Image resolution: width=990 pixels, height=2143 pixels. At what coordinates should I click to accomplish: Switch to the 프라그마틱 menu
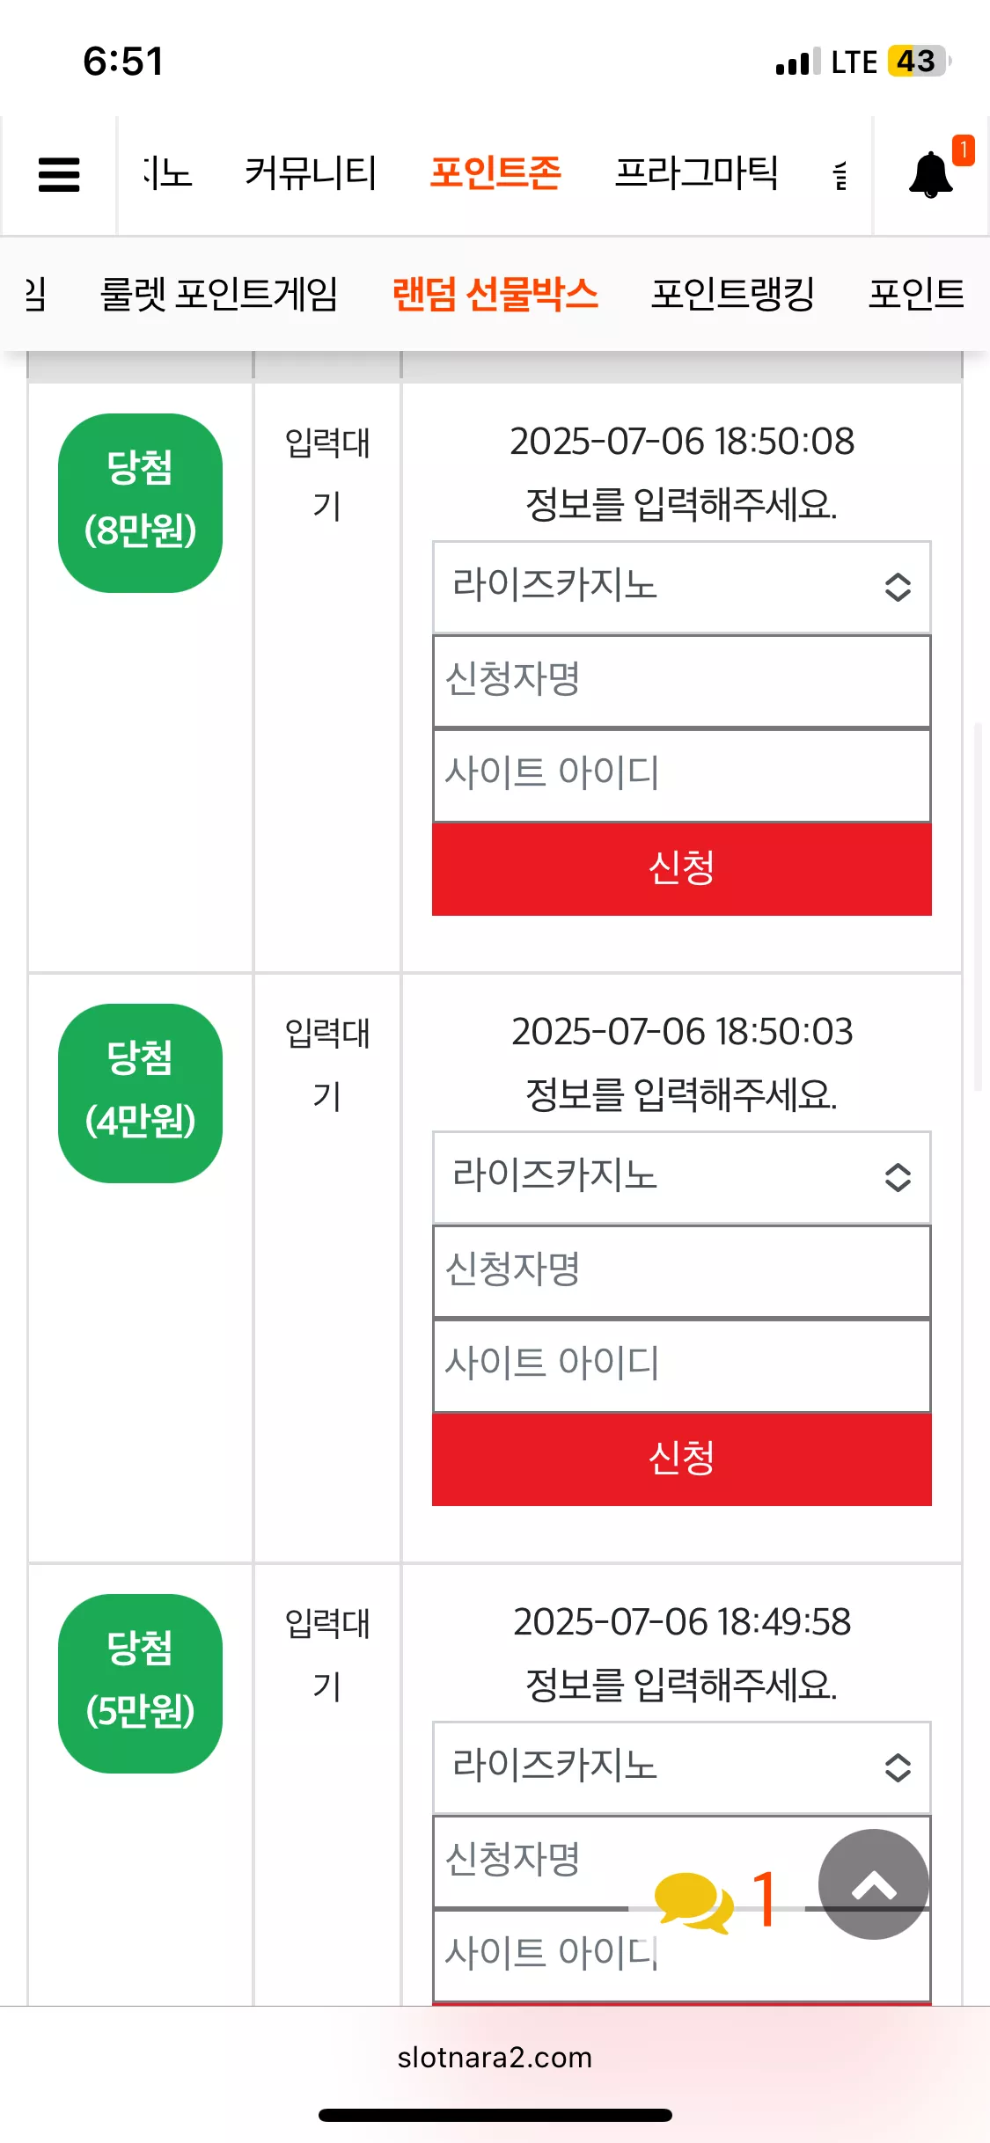pos(696,172)
